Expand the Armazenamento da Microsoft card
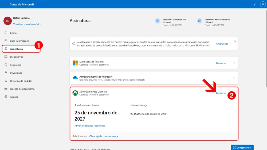Screen dimensions: 267x150 click(x=234, y=78)
